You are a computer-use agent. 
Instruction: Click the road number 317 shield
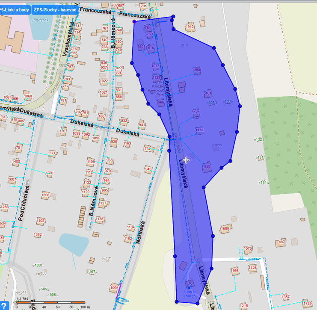pos(210,303)
